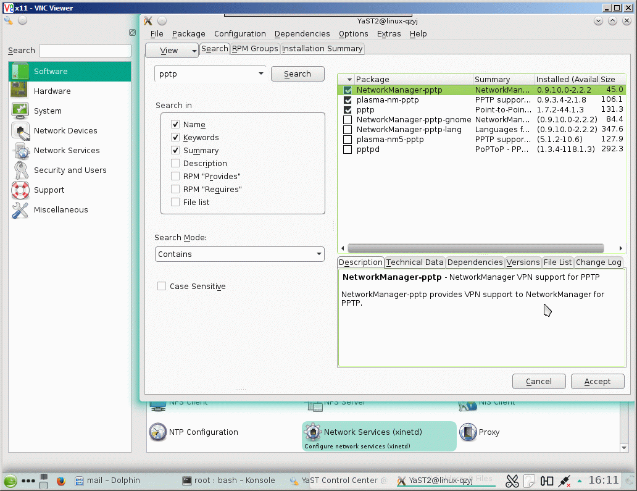Toggle the pptpd package checkbox

point(348,149)
